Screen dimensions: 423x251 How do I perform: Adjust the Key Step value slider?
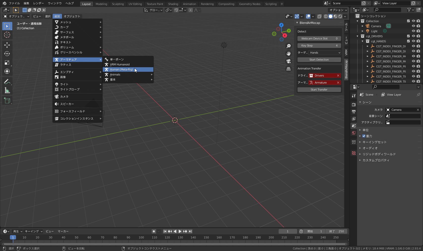tap(319, 46)
